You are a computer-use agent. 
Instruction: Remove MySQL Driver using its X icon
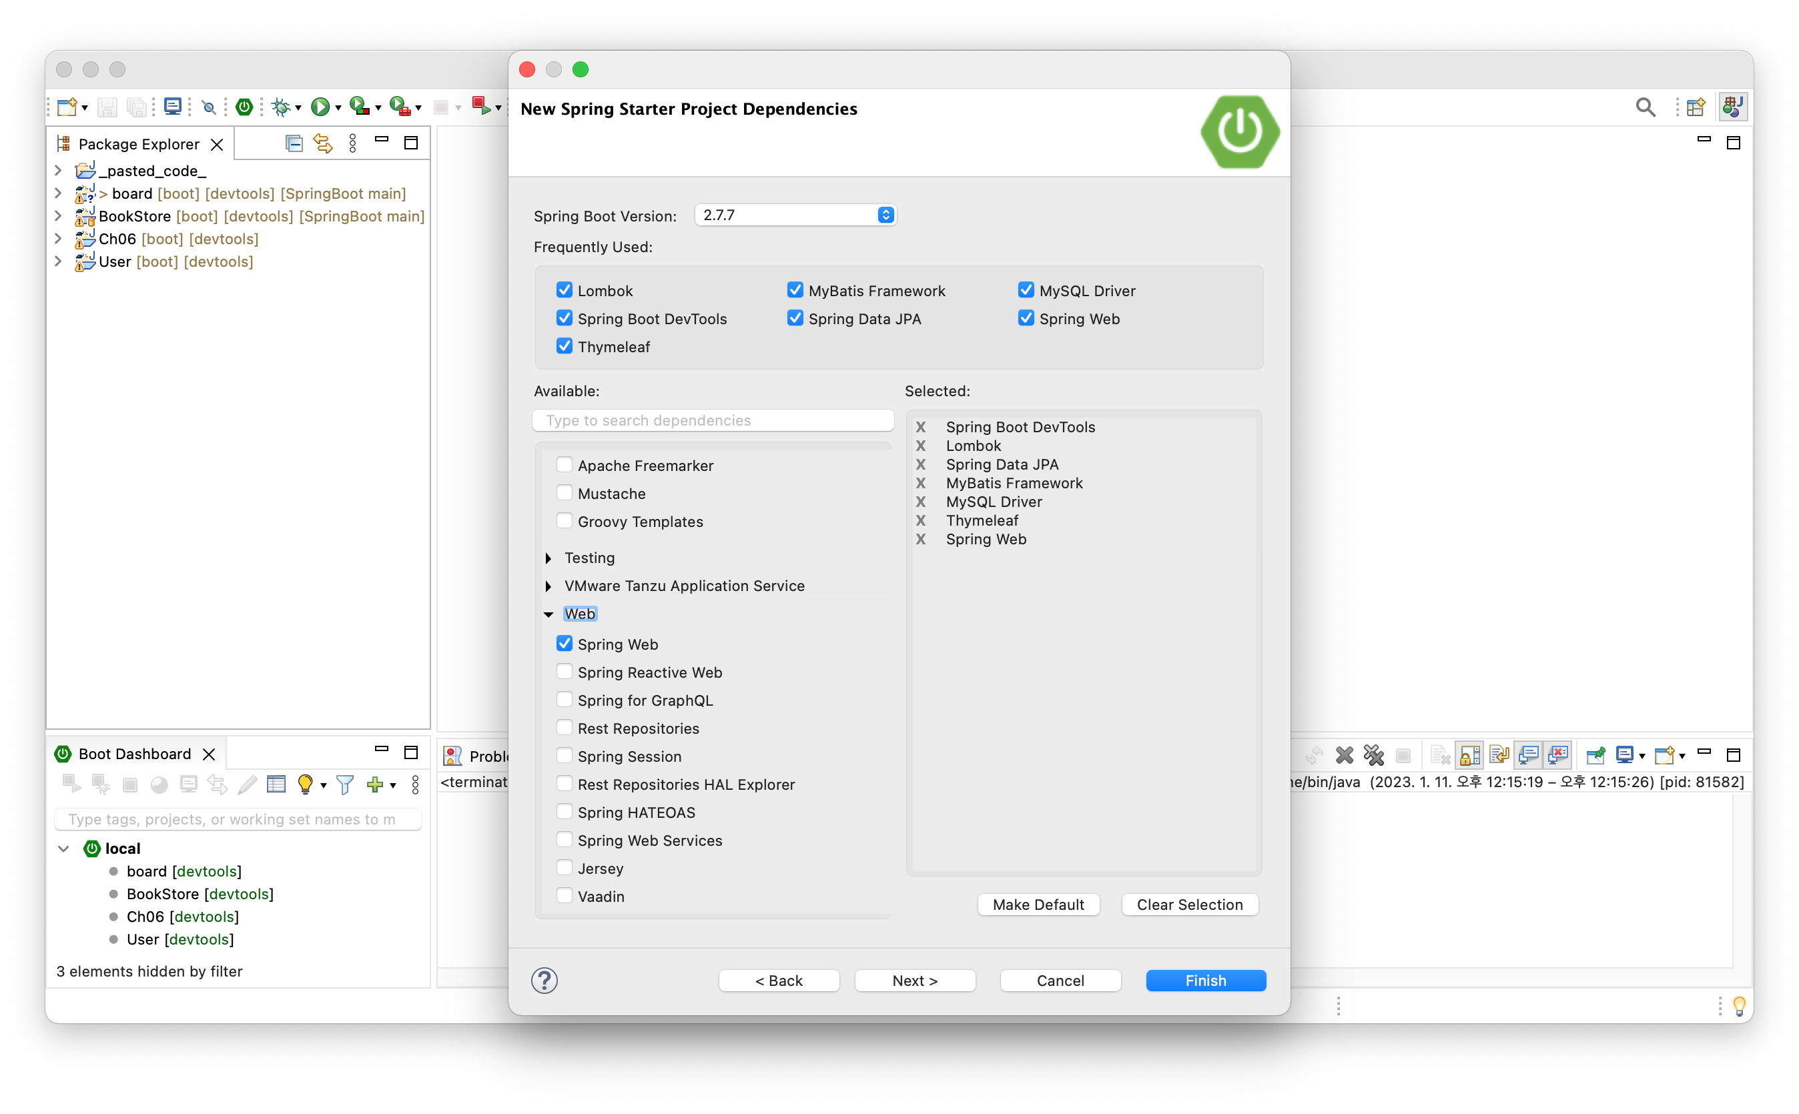coord(920,502)
